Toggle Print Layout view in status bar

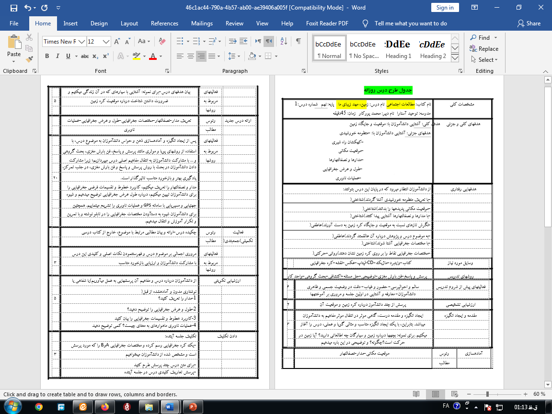click(435, 394)
